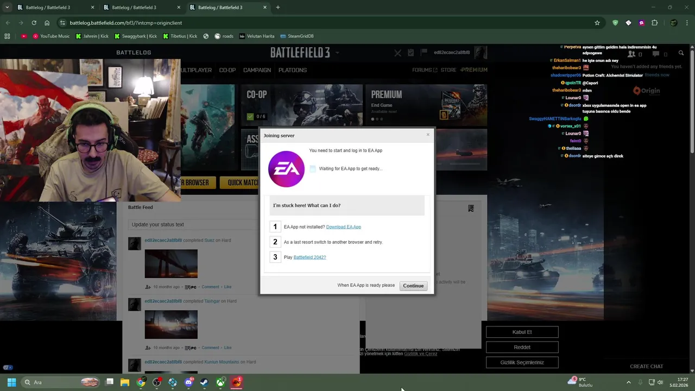Open the MULTIPLAYER menu
Image resolution: width=695 pixels, height=391 pixels.
point(196,70)
